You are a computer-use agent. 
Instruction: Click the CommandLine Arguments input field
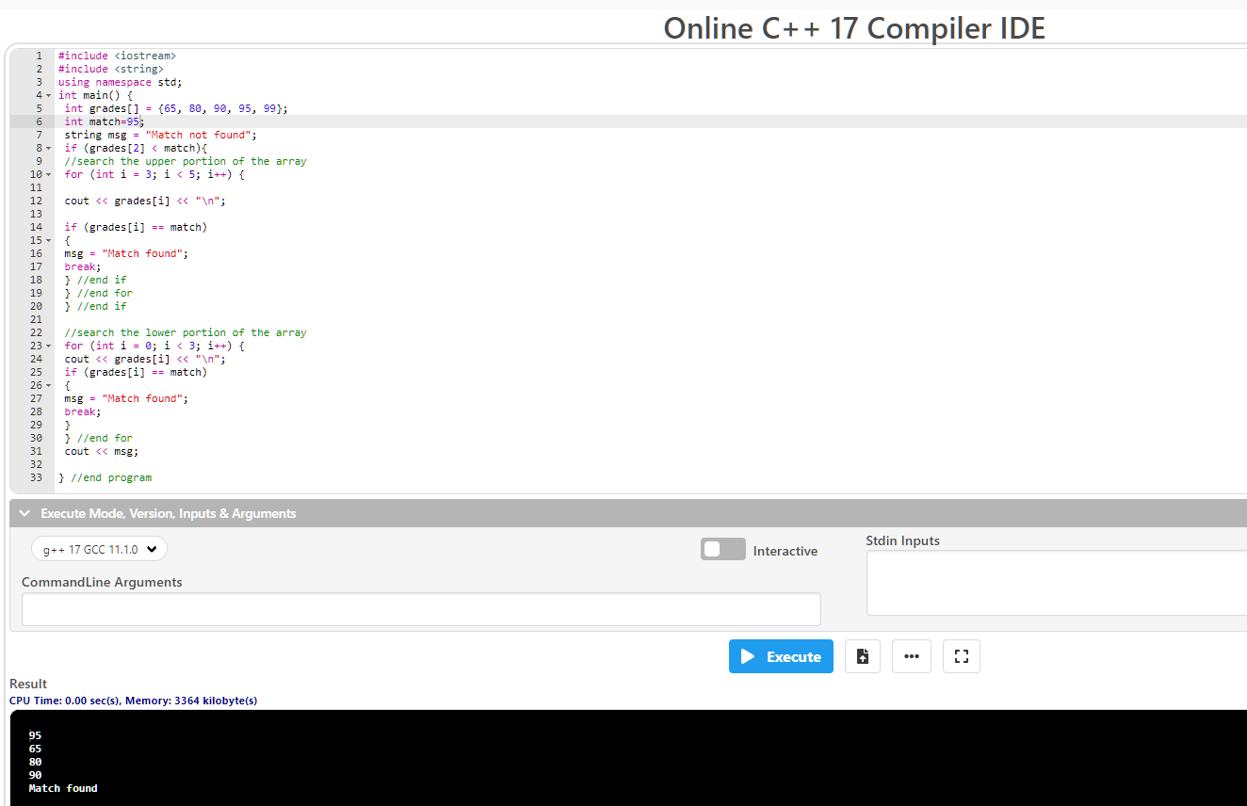point(420,609)
